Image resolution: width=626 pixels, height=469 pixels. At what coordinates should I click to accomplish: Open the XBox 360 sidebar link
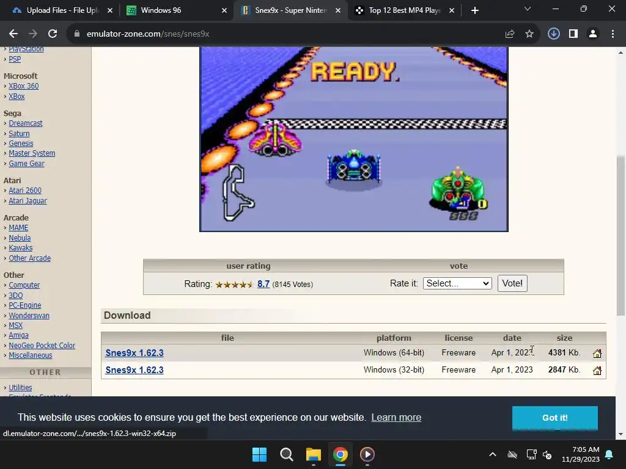coord(24,85)
